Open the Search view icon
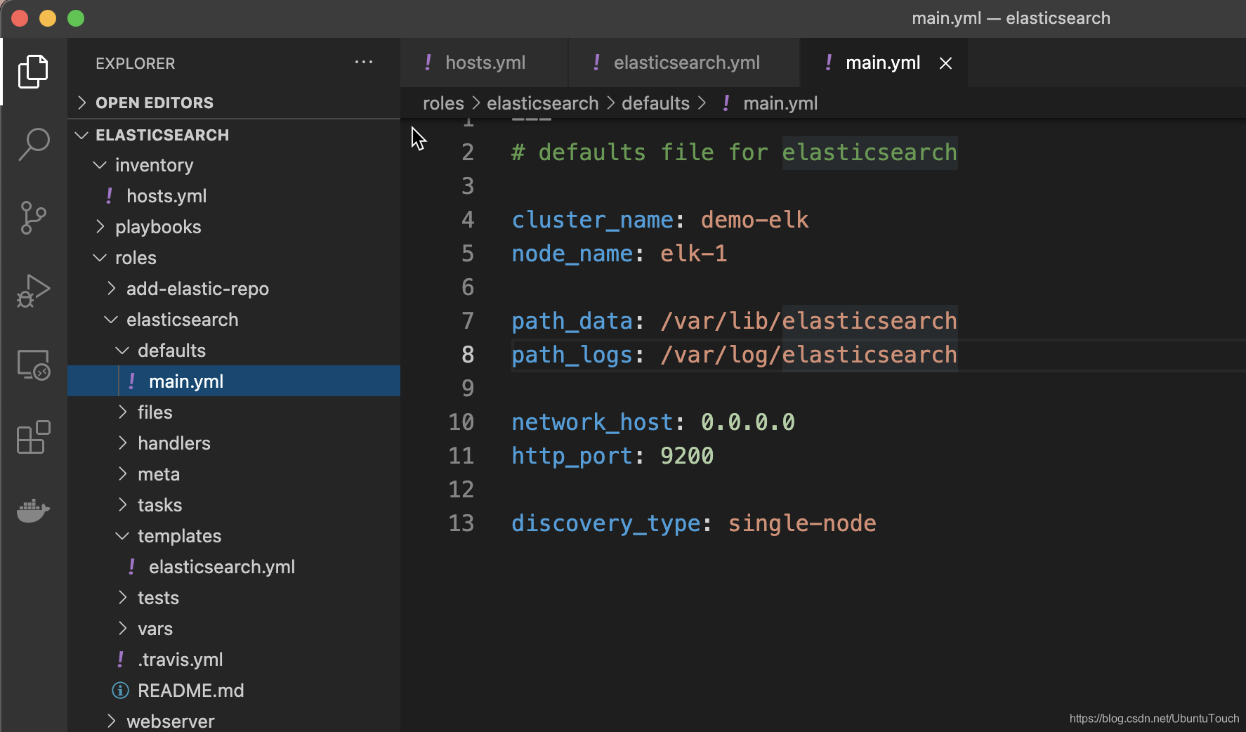This screenshot has height=732, width=1246. tap(33, 144)
